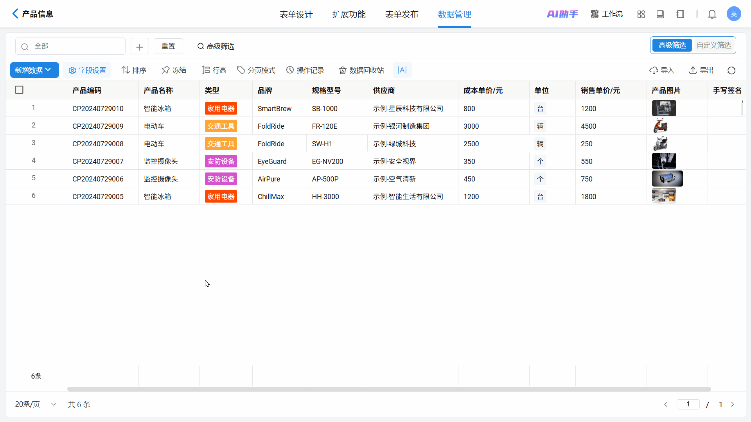Select 高级筛选 in the filter mode toggle

[x=672, y=45]
